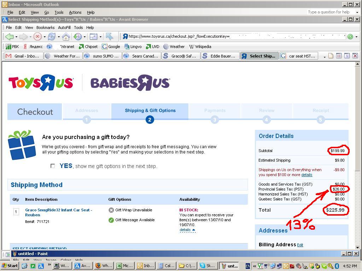Screen dimensions: 362x271
Task: Click the blue cursor arrow toolbar icon
Action: point(109,36)
